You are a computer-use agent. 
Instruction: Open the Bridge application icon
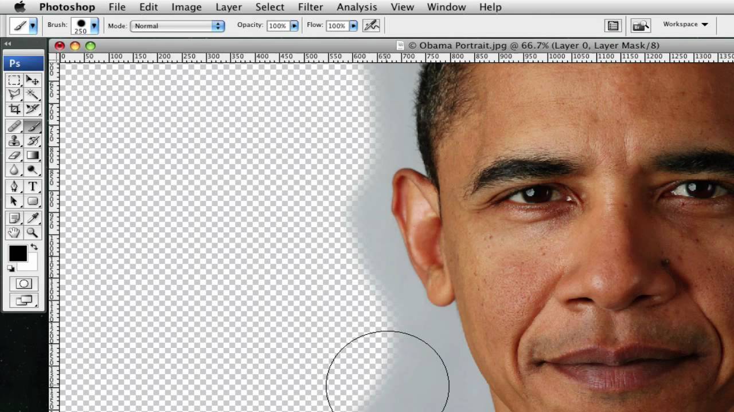pos(641,26)
